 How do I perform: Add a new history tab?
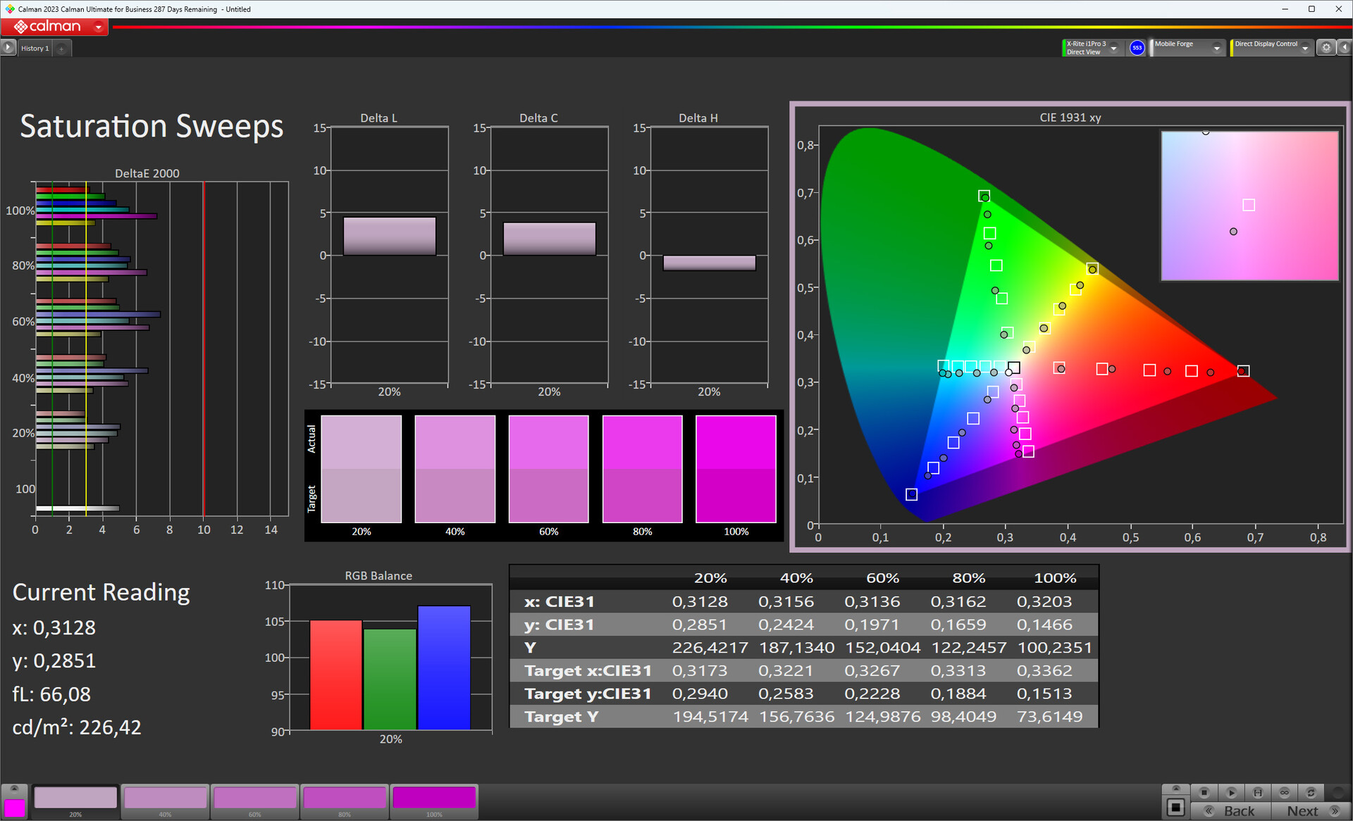pos(62,49)
